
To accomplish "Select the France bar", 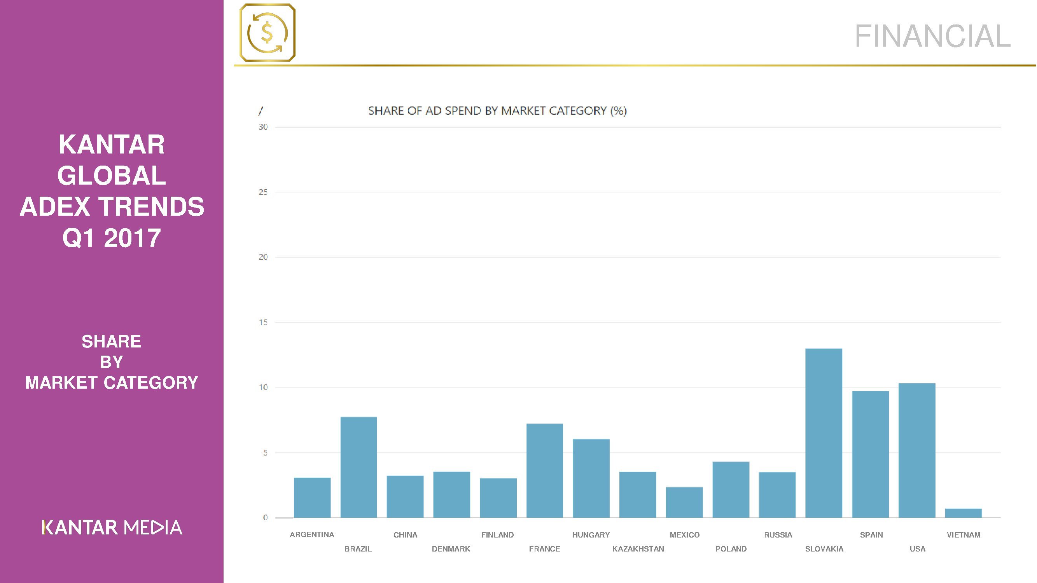I will point(545,470).
